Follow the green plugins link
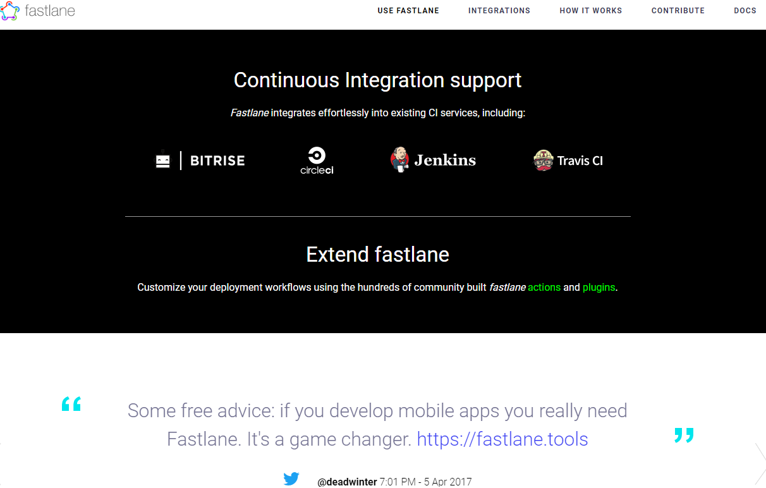Screen dimensions: 766x488 point(599,288)
